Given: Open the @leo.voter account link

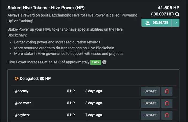Looking at the screenshot, I should (23, 103).
